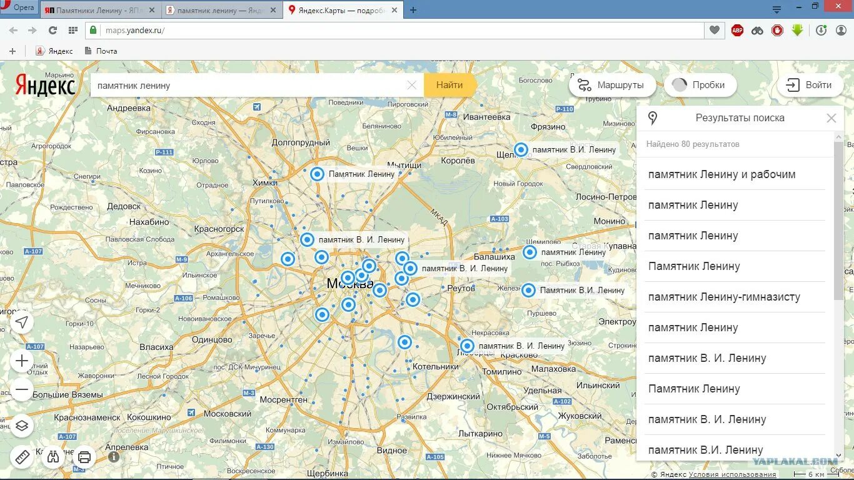Screen dimensions: 854x480
Task: Zoom out the map with minus button
Action: [22, 389]
